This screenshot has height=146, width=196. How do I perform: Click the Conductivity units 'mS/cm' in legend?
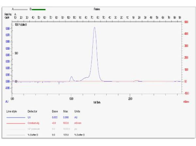tap(78, 123)
